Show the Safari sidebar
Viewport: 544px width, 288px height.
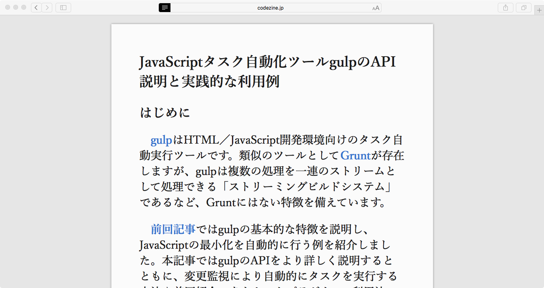point(63,8)
